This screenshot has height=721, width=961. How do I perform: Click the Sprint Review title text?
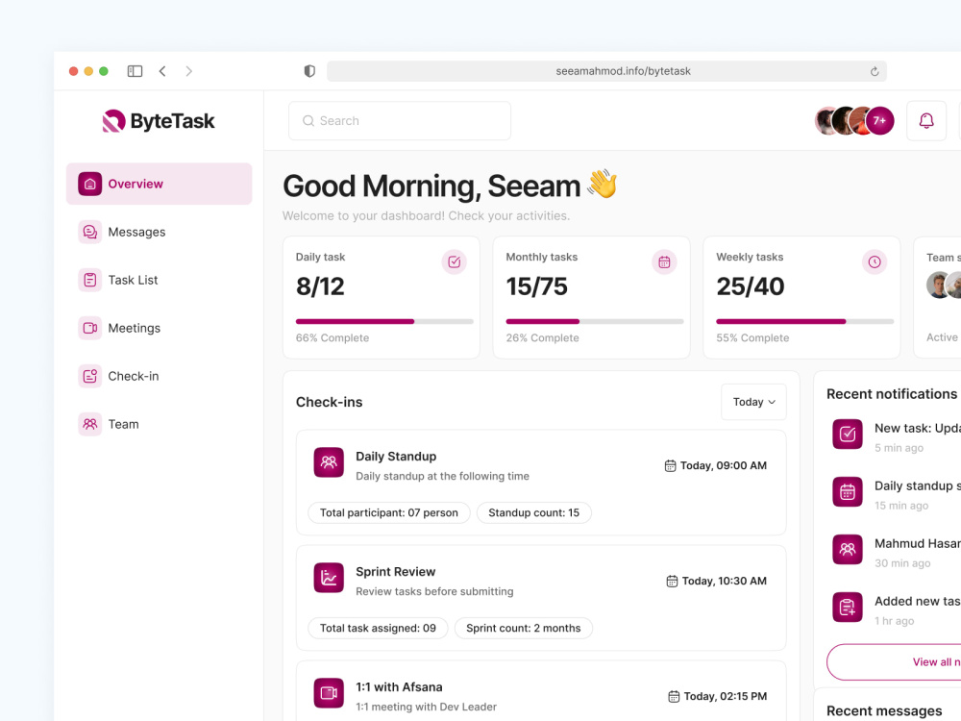395,571
